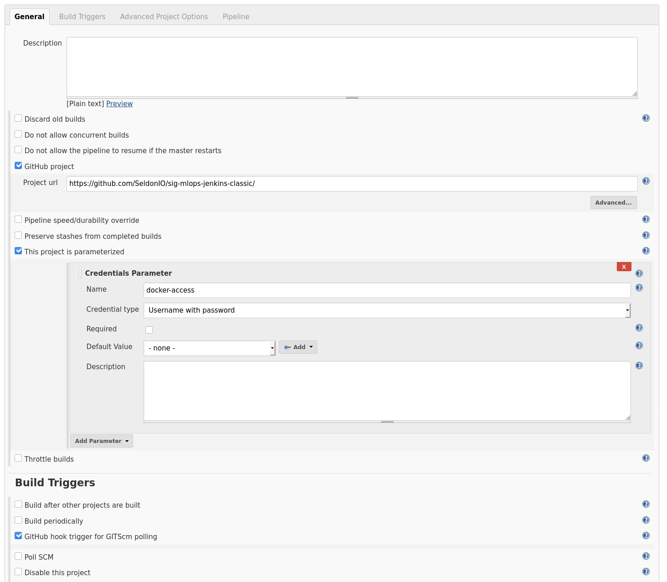Open help for This project is parameterized

[646, 251]
